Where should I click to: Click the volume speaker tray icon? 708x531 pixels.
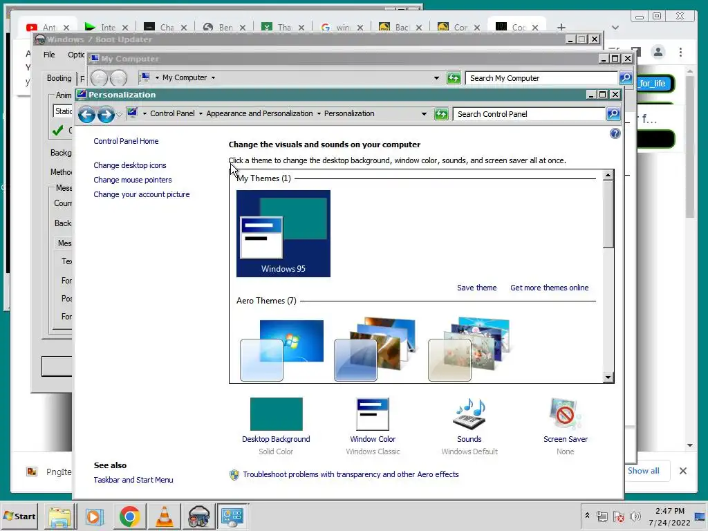coord(635,516)
